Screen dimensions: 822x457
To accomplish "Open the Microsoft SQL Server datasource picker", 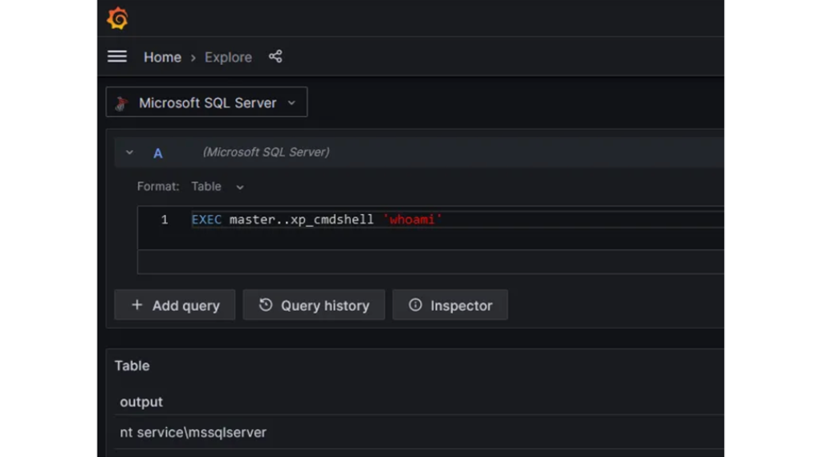I will click(206, 102).
